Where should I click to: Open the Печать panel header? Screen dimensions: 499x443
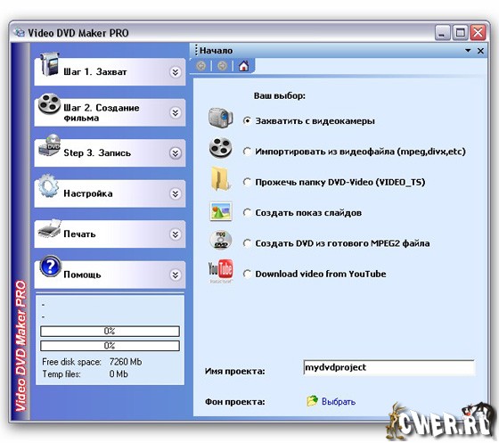(110, 234)
